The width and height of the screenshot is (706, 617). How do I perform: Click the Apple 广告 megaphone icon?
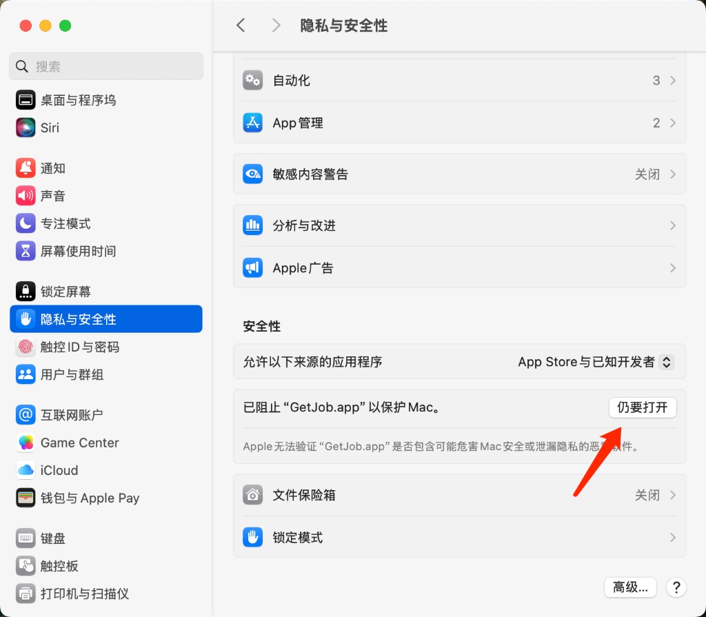click(252, 267)
